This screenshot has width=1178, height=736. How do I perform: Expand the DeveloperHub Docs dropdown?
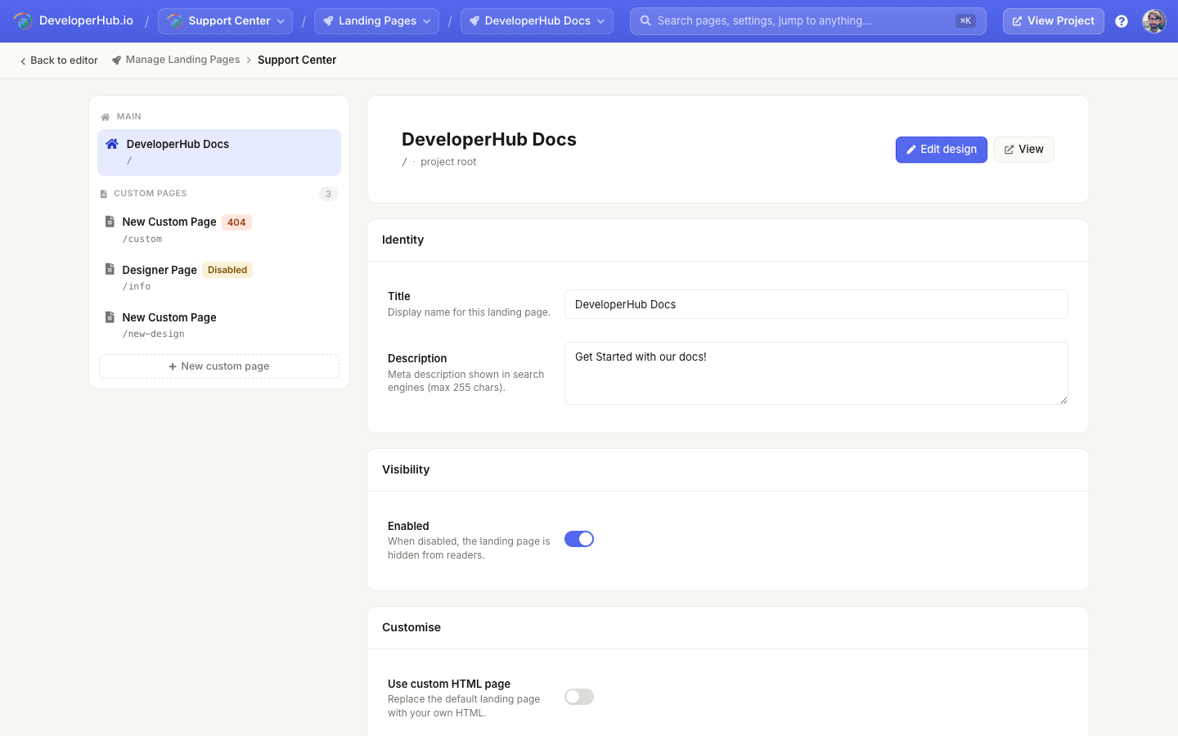coord(537,21)
